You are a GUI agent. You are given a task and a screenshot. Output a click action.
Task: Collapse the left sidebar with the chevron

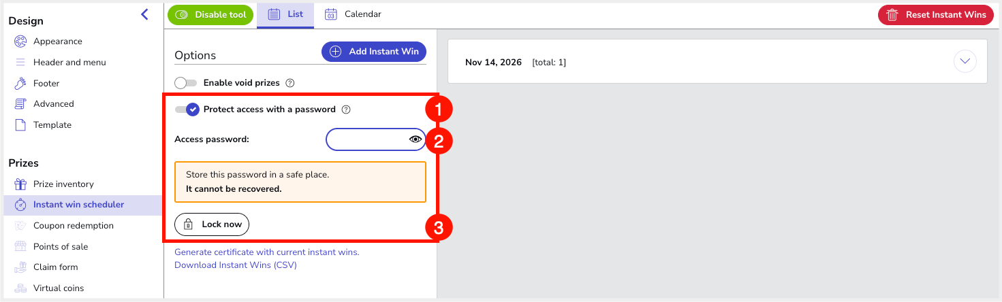click(144, 14)
